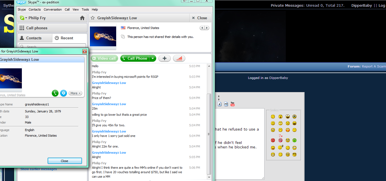Click the Report A Scam forum link

tap(374, 66)
